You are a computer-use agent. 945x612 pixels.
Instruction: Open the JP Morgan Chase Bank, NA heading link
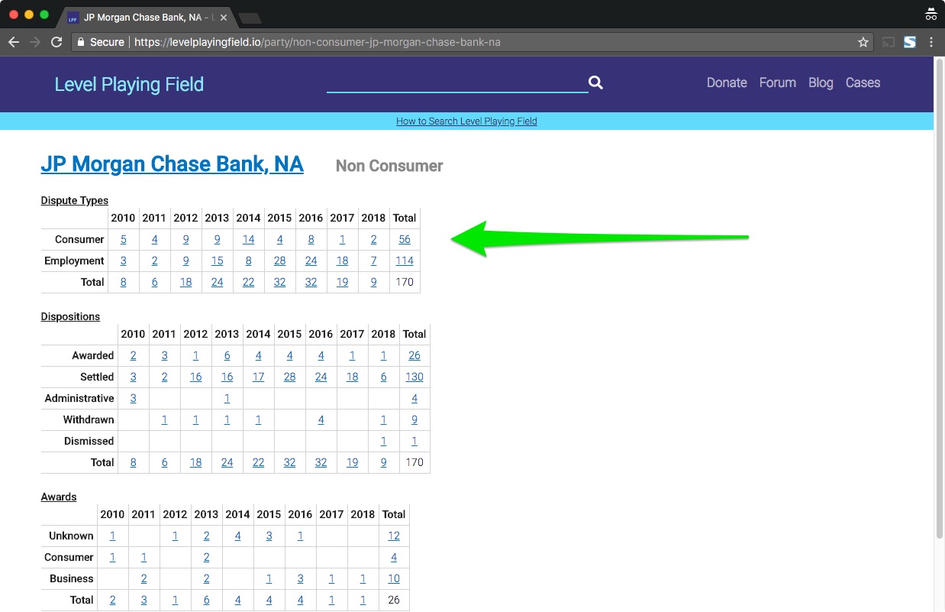(x=172, y=164)
